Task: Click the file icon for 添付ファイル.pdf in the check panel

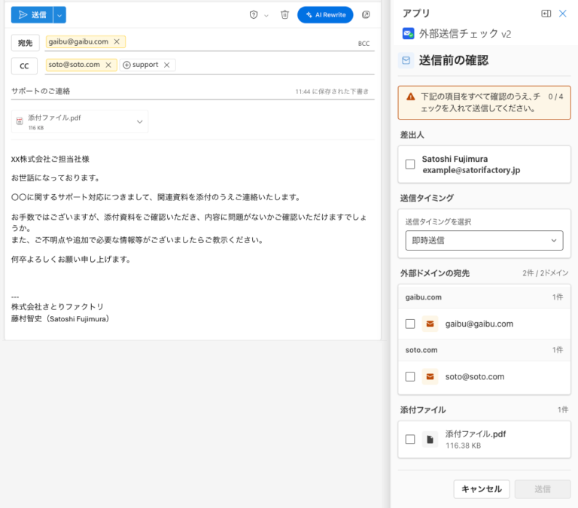Action: coord(430,439)
